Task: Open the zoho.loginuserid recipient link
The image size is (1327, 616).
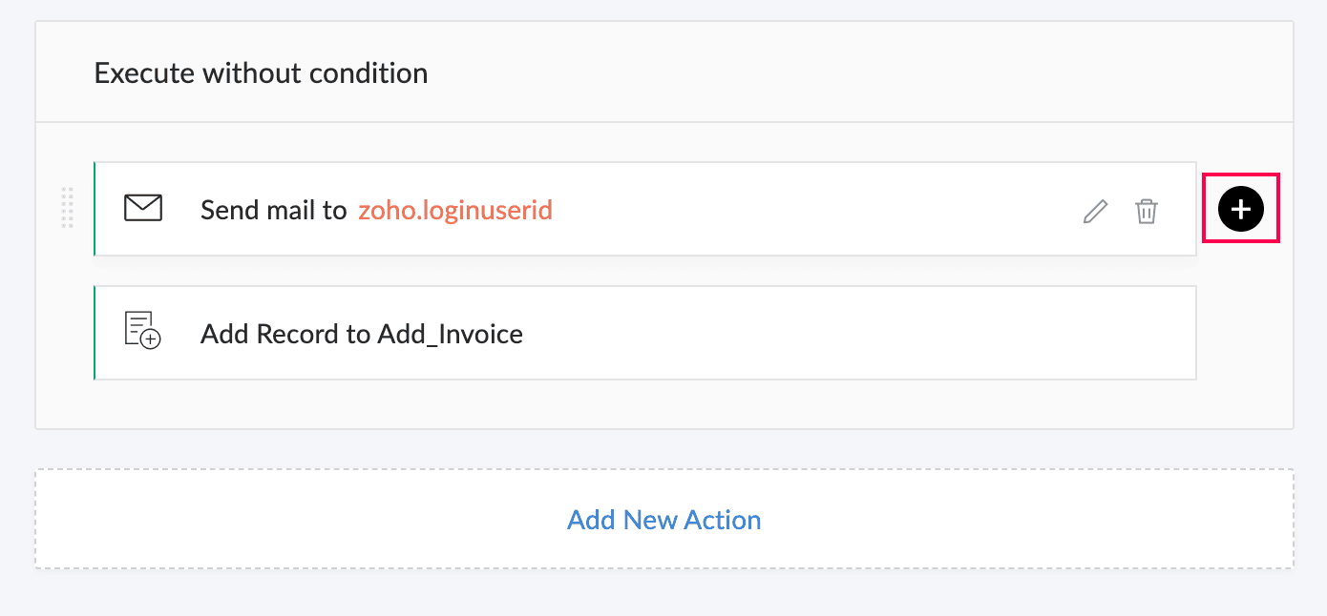Action: pos(455,210)
